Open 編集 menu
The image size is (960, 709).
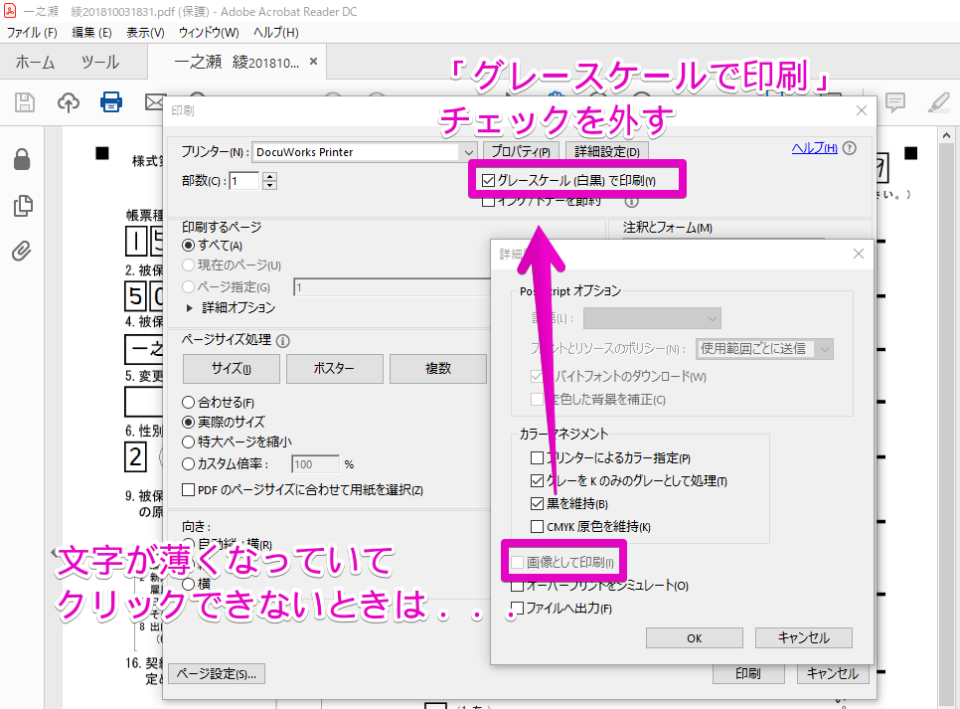click(x=91, y=33)
